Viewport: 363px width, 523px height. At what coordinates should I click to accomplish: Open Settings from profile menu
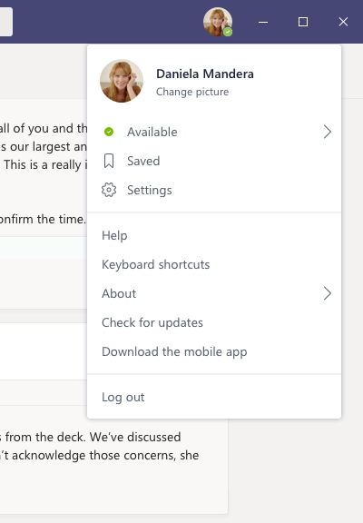(x=214, y=190)
